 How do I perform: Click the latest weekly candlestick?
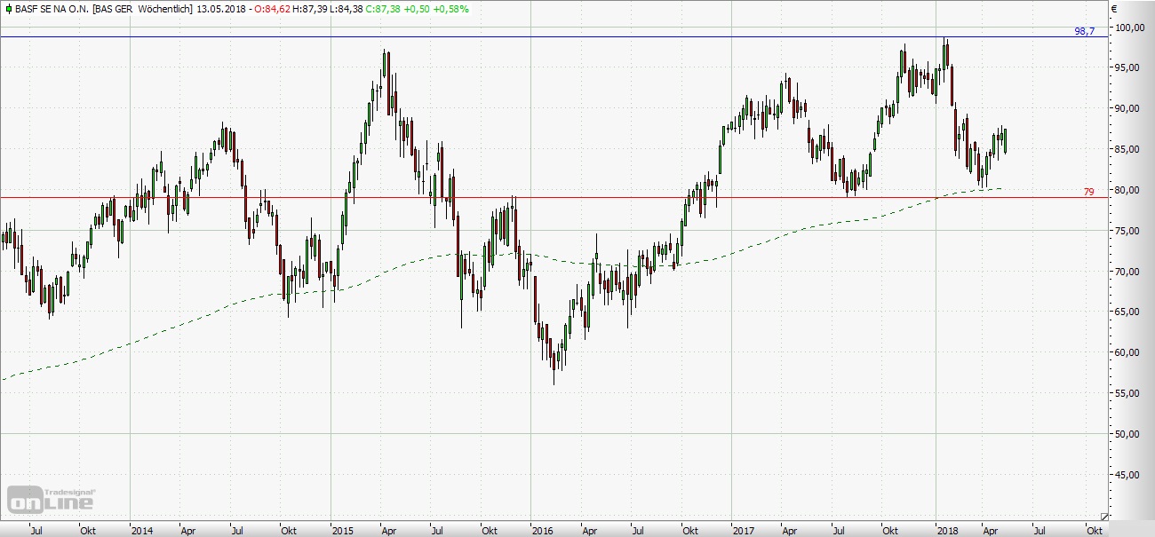pyautogui.click(x=1005, y=140)
